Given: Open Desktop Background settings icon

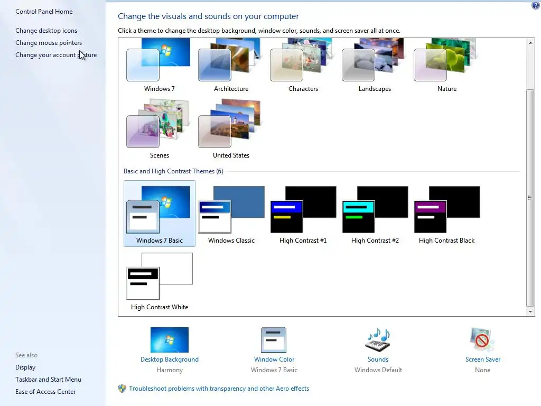Looking at the screenshot, I should pyautogui.click(x=170, y=340).
